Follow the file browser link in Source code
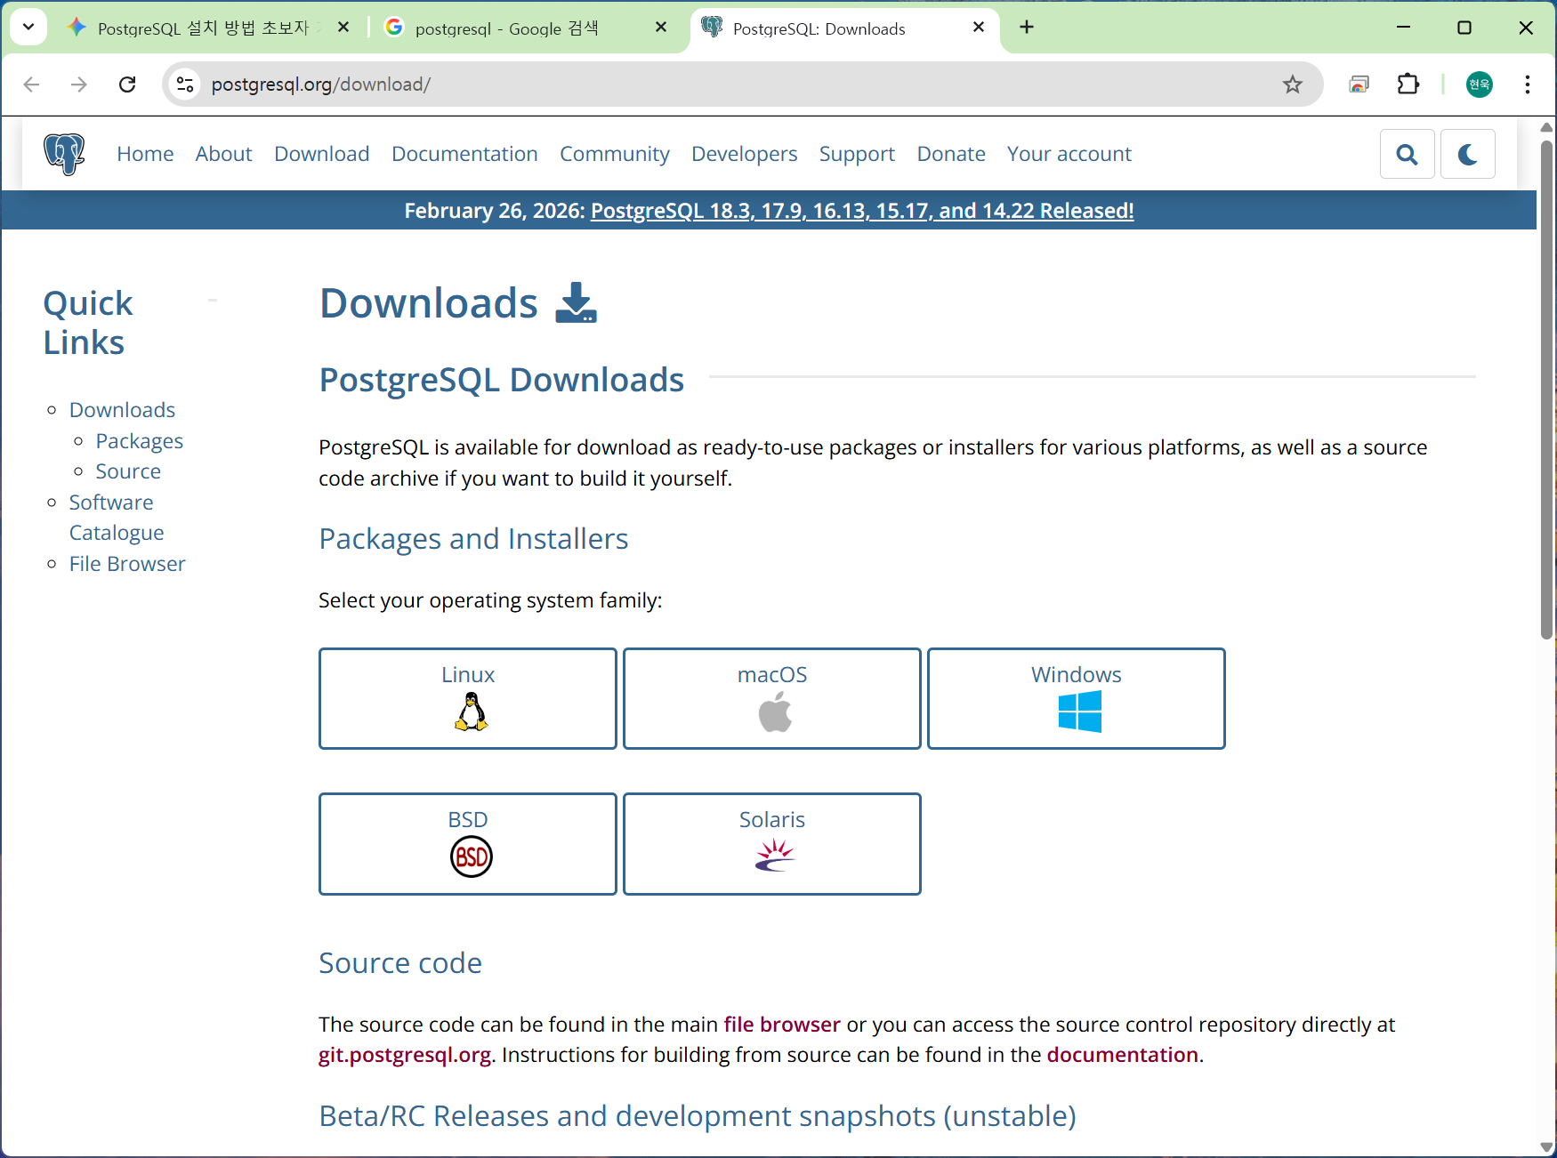1557x1158 pixels. coord(781,1025)
